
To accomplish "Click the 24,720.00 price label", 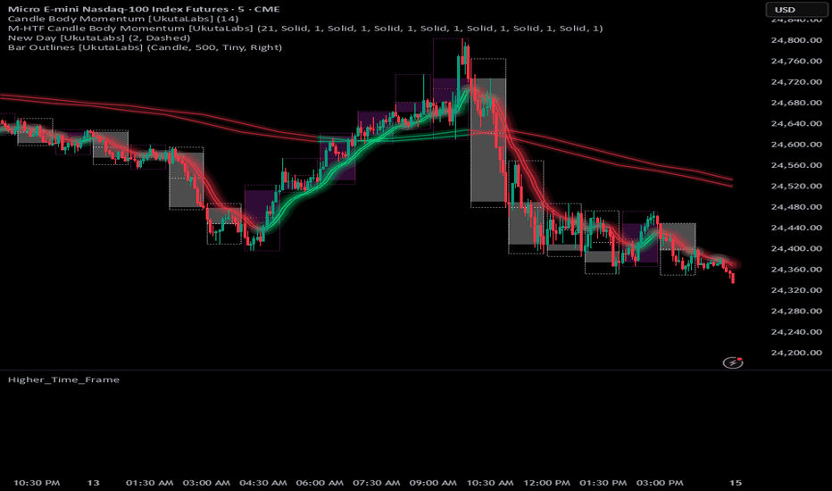I will 796,82.
